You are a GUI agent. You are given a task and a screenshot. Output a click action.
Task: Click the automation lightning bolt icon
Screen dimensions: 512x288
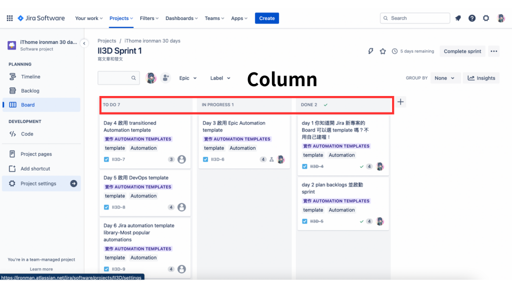pos(370,51)
